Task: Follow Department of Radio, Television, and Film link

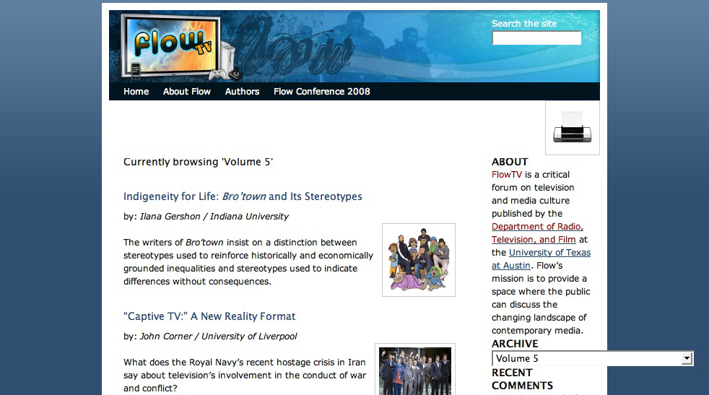Action: (537, 233)
